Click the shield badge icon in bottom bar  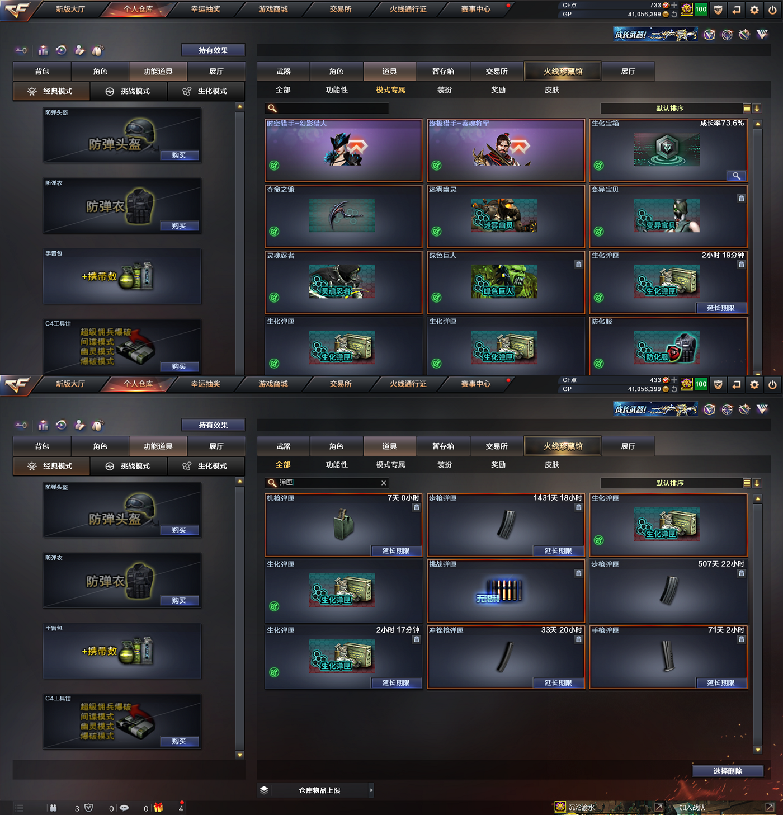[x=89, y=808]
